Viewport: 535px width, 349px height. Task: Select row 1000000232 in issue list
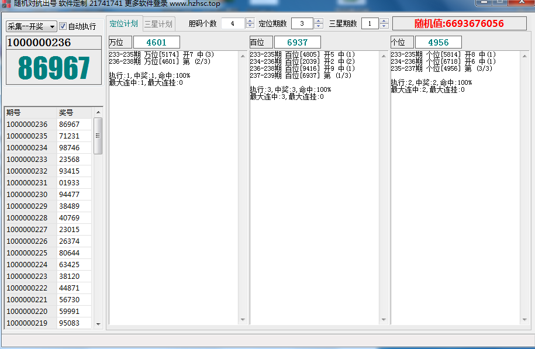click(48, 171)
